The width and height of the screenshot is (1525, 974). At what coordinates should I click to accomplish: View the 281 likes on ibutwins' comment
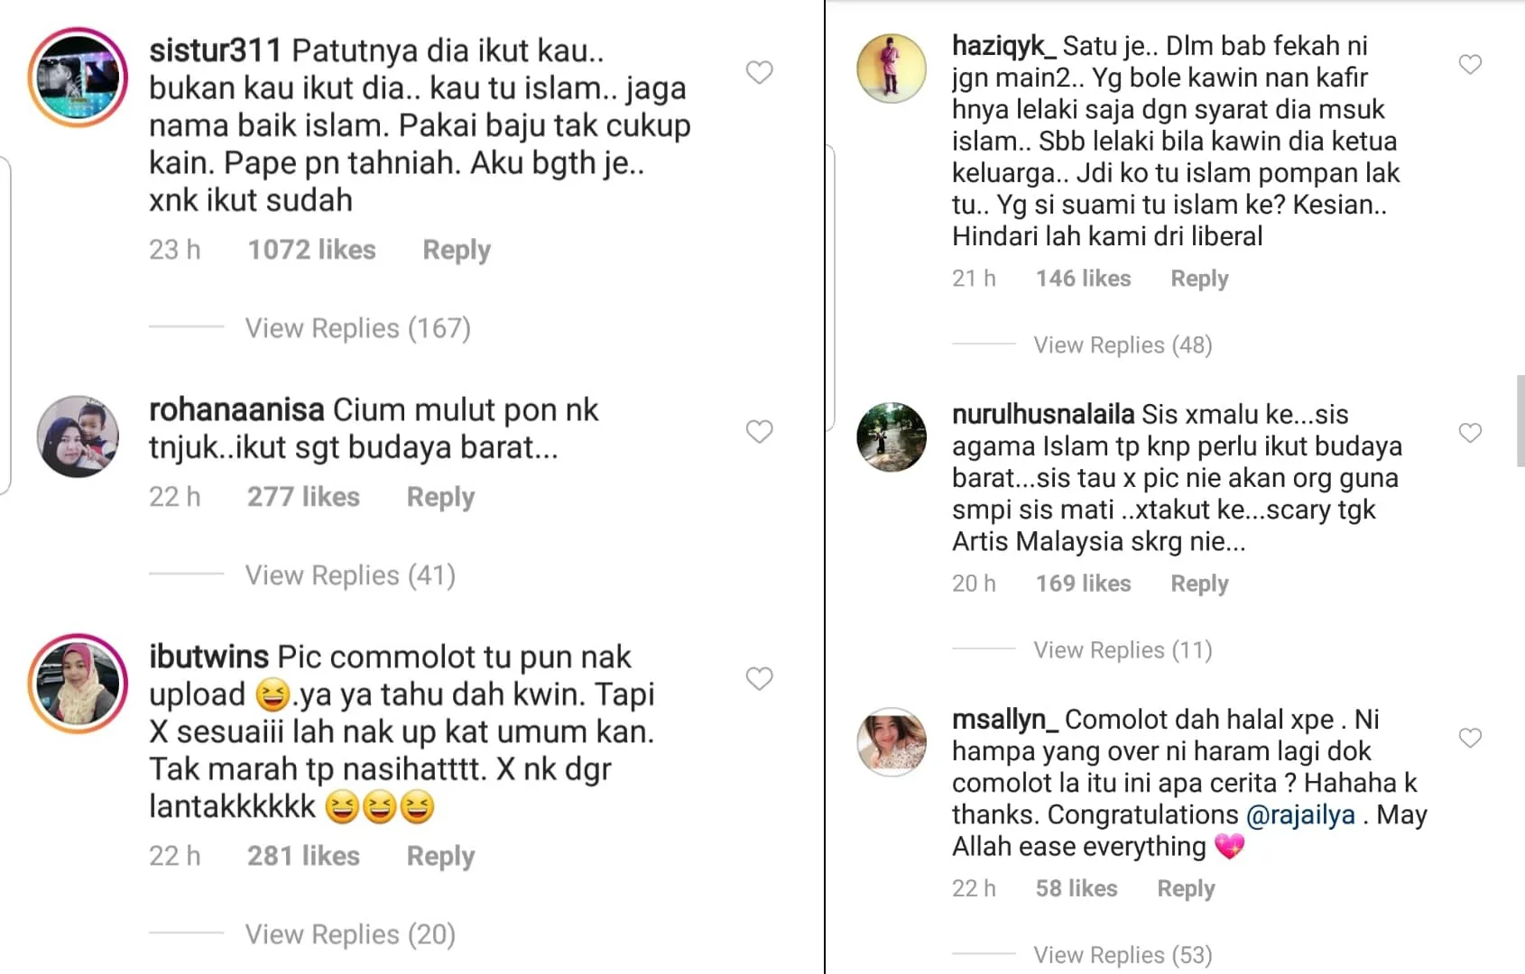point(303,856)
